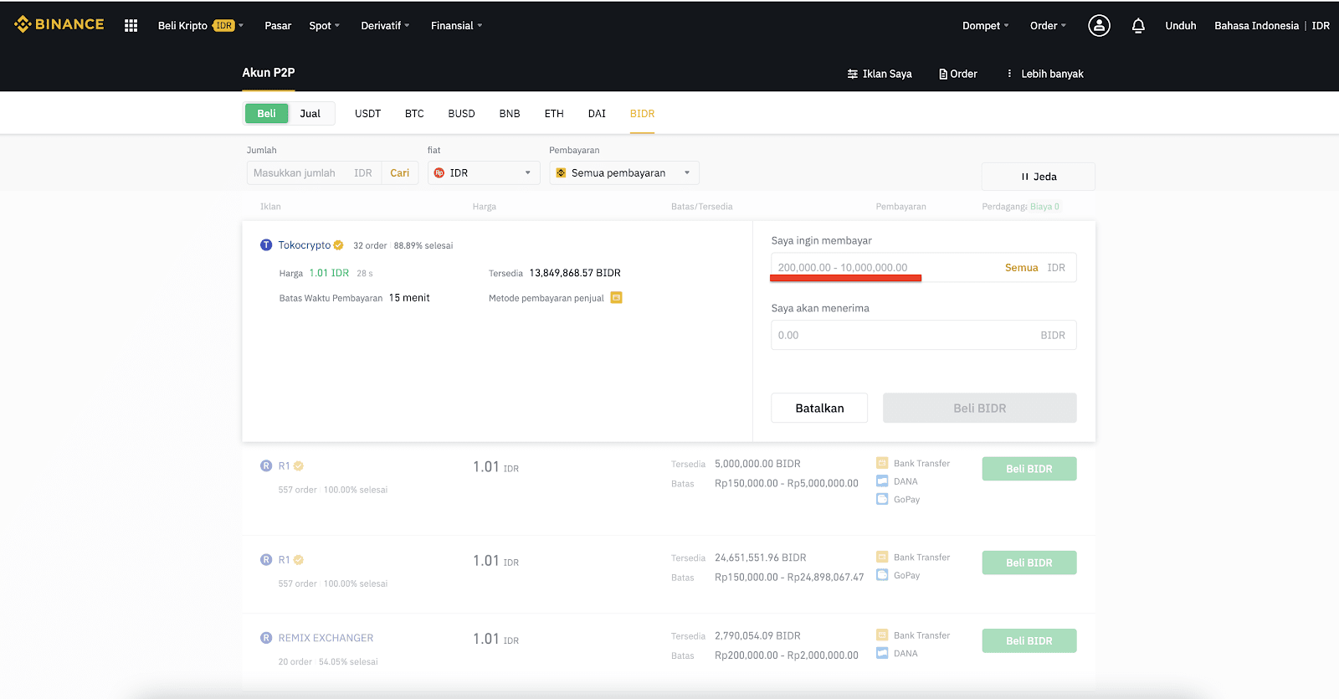Select the Beli toggle
This screenshot has height=699, width=1339.
pos(266,114)
